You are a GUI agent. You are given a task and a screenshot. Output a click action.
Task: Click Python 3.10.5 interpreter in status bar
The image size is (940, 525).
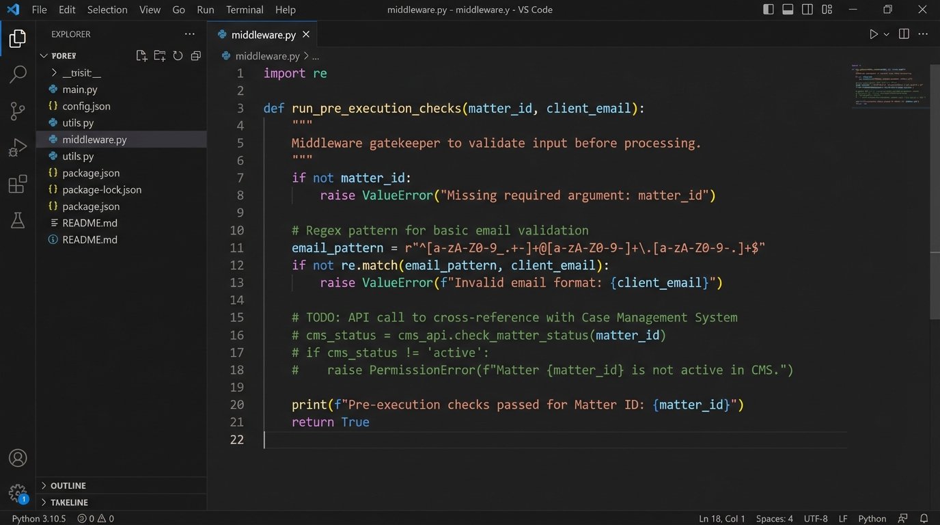click(38, 518)
